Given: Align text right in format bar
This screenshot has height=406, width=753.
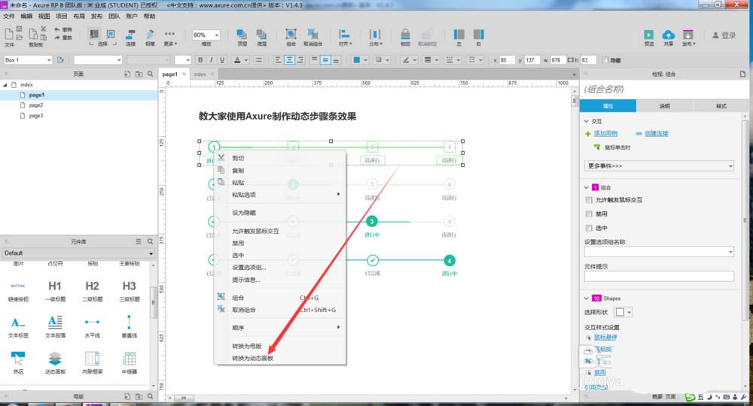Looking at the screenshot, I should point(300,60).
